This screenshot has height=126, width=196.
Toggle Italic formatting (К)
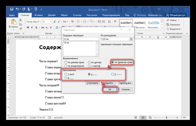click(x=32, y=27)
